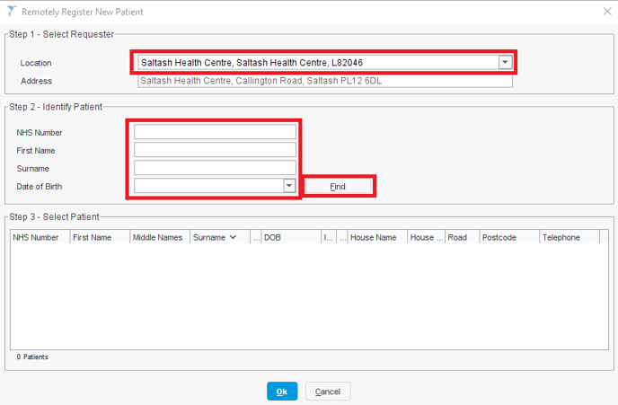Click the read-only Address field

(323, 81)
